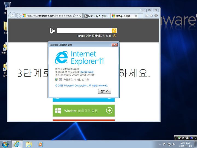Viewport: 197px width, 148px height.
Task: Open the Tools gear icon
Action: [156, 15]
